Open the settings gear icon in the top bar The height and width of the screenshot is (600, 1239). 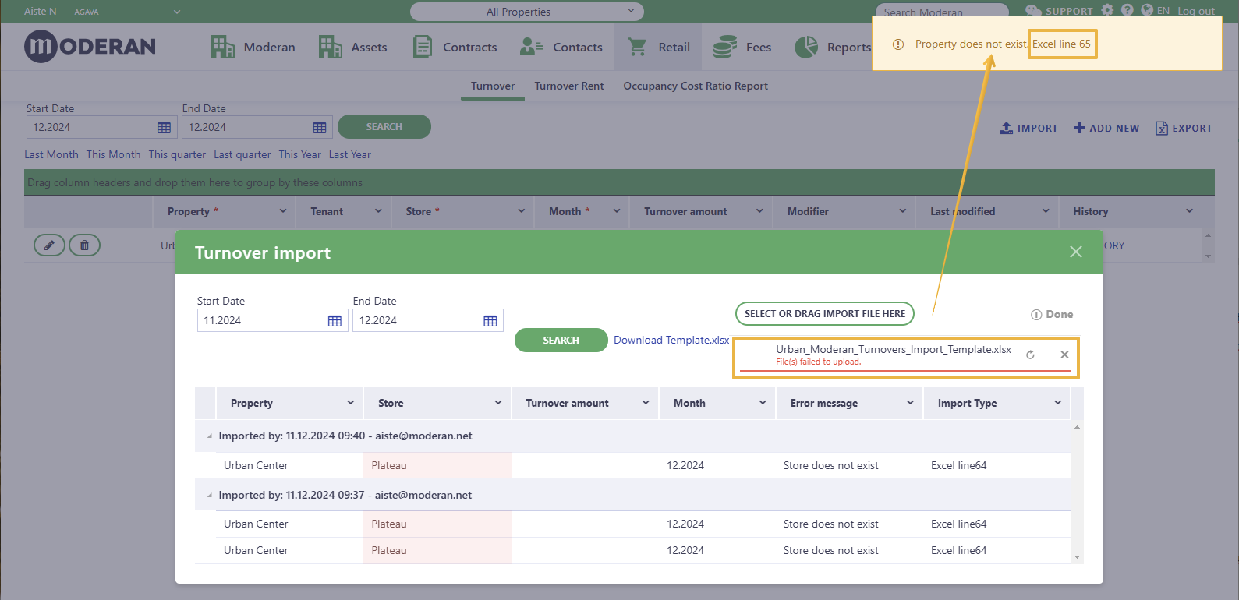click(x=1107, y=10)
